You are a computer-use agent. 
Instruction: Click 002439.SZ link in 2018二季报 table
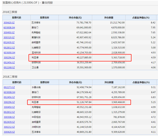pos(9,122)
